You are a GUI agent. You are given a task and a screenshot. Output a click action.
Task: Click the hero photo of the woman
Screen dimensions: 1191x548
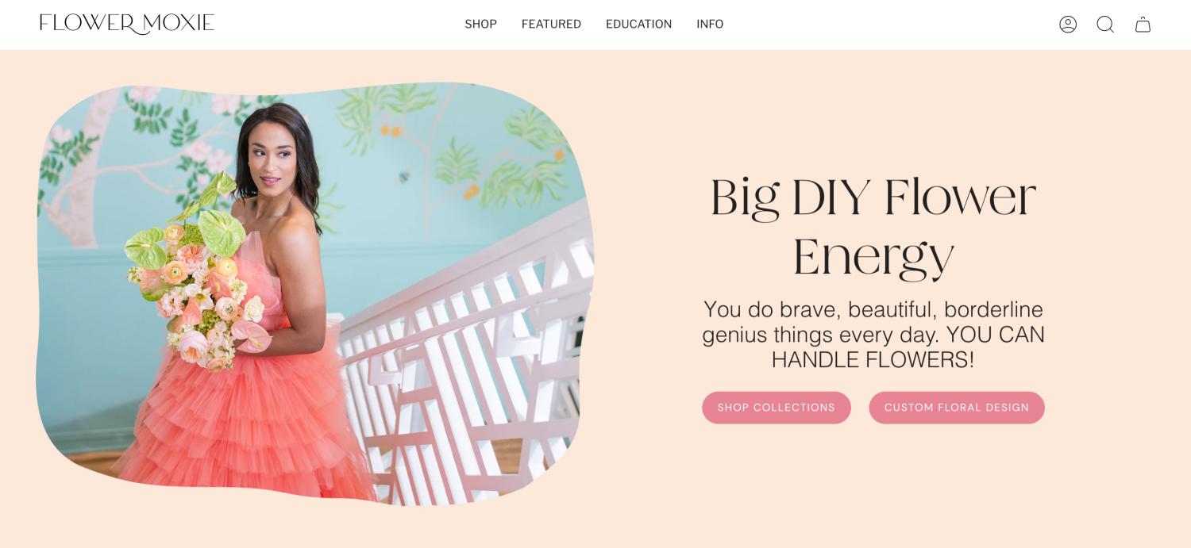click(315, 293)
